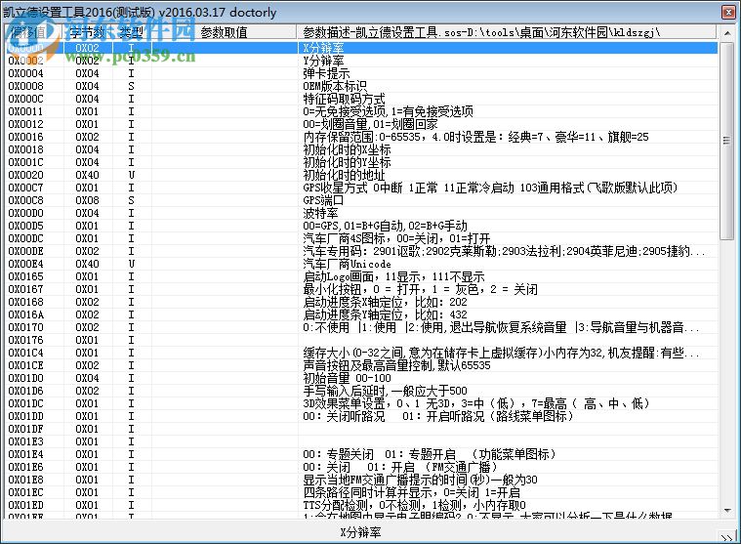Select the 四条路径同时计算并显示 row

(x=362, y=492)
